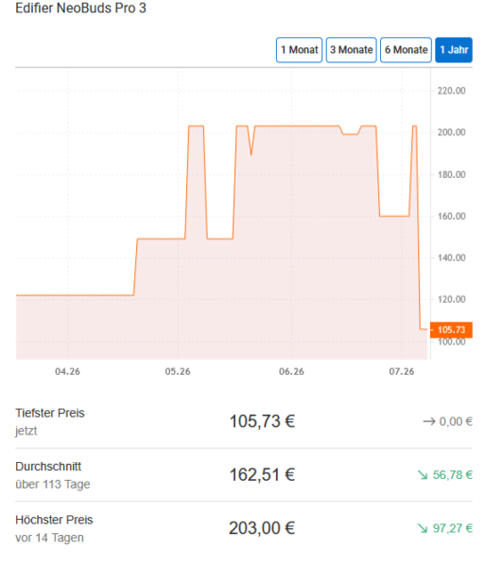
Task: Click the Tiefster Preis value 105,73 €
Action: point(262,421)
